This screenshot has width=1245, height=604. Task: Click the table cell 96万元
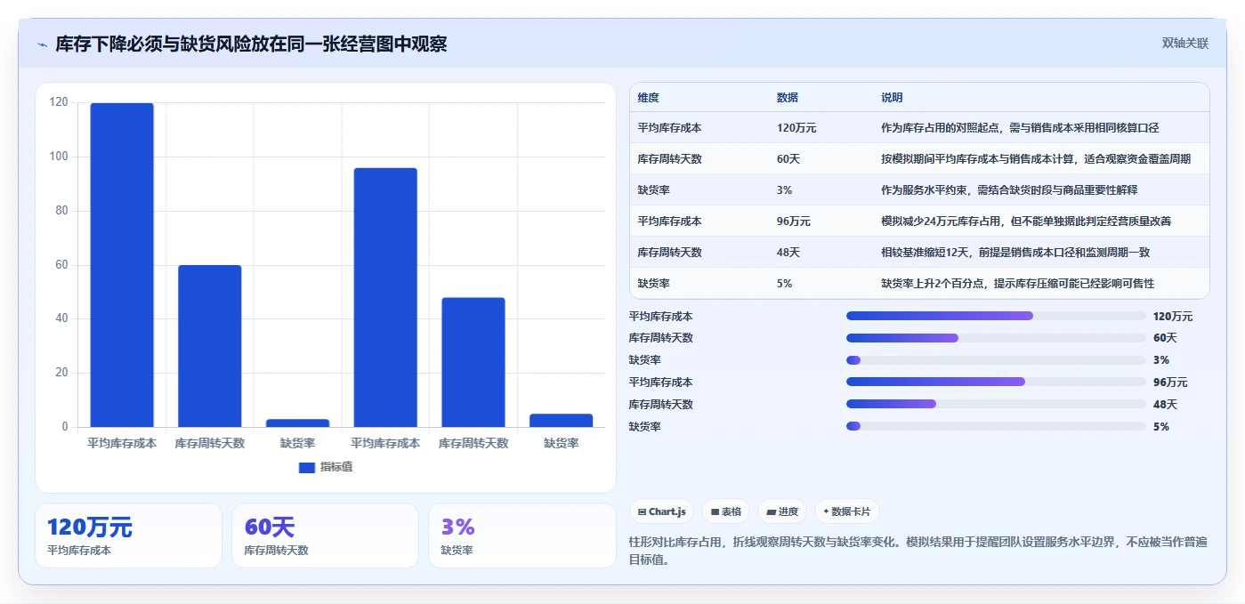pyautogui.click(x=794, y=221)
